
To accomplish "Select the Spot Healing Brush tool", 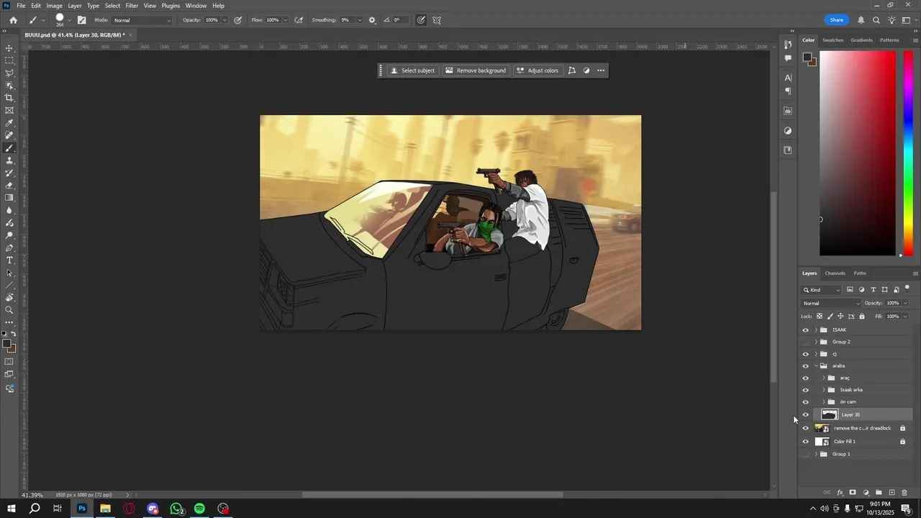I will [x=9, y=135].
